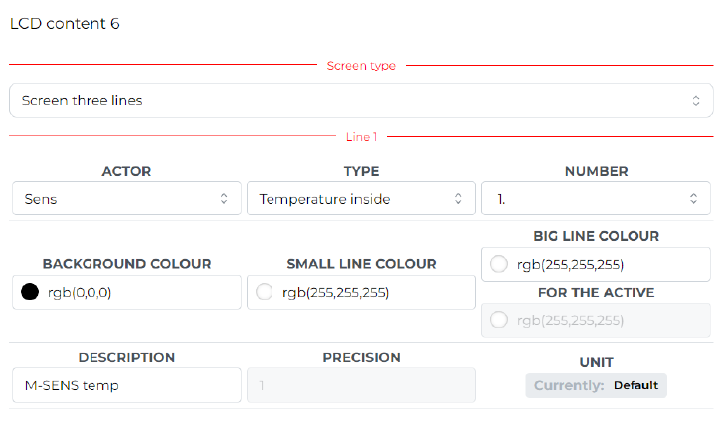This screenshot has height=421, width=726.
Task: Click the disabled precision input field
Action: (361, 385)
